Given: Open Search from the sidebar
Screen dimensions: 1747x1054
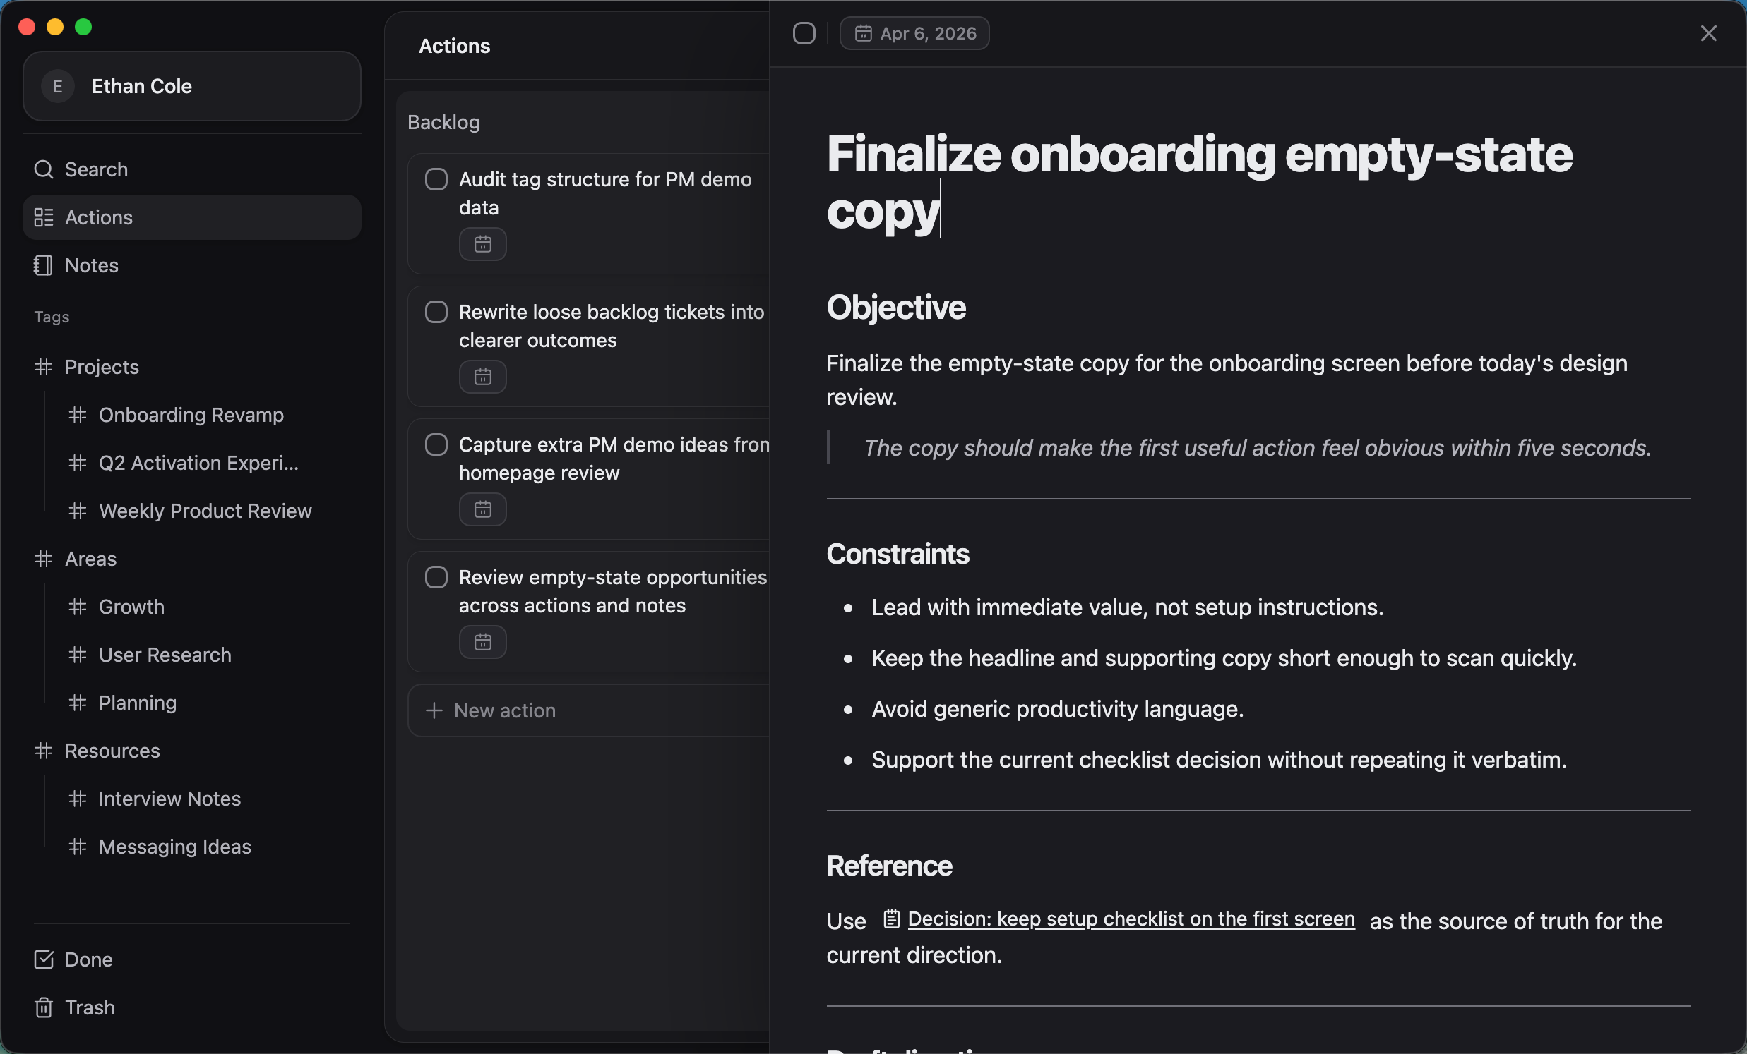Looking at the screenshot, I should point(95,169).
